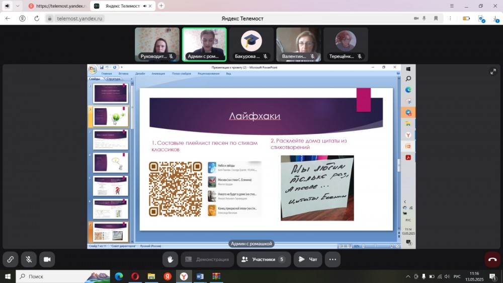Click the Windows taskbar search box

(x=50, y=276)
